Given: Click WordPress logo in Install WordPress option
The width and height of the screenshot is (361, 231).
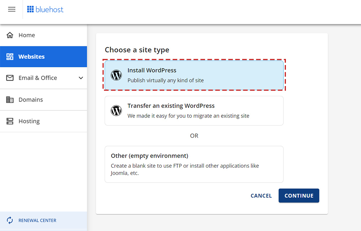Looking at the screenshot, I should 116,75.
